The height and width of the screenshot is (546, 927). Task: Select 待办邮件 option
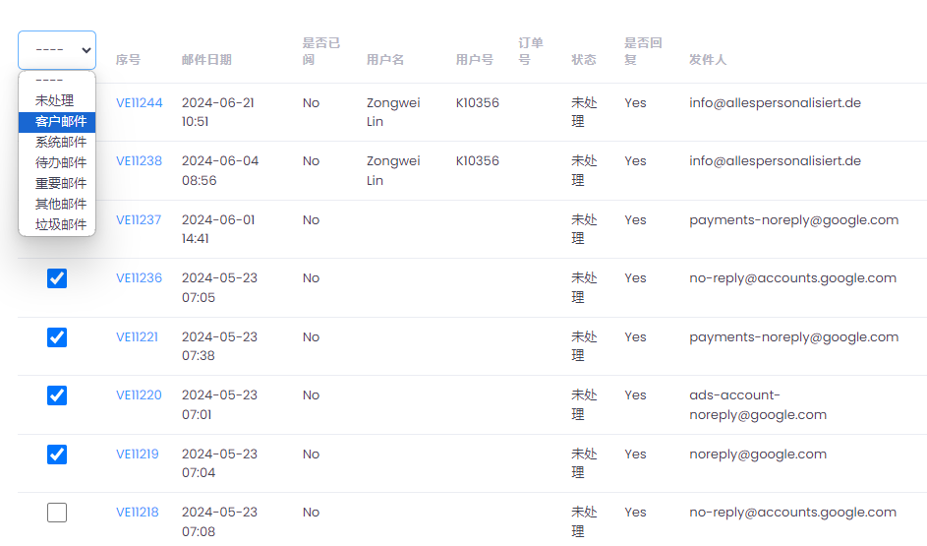(x=57, y=162)
